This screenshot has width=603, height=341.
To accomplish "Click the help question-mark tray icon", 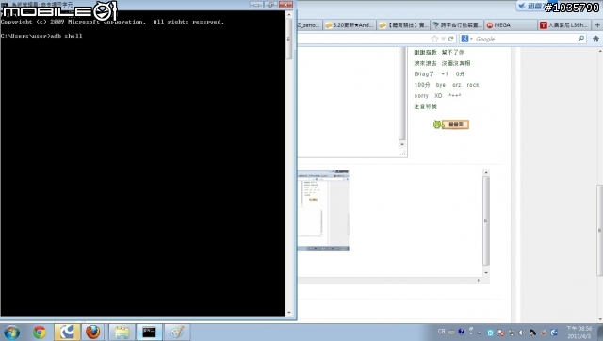I will (461, 332).
